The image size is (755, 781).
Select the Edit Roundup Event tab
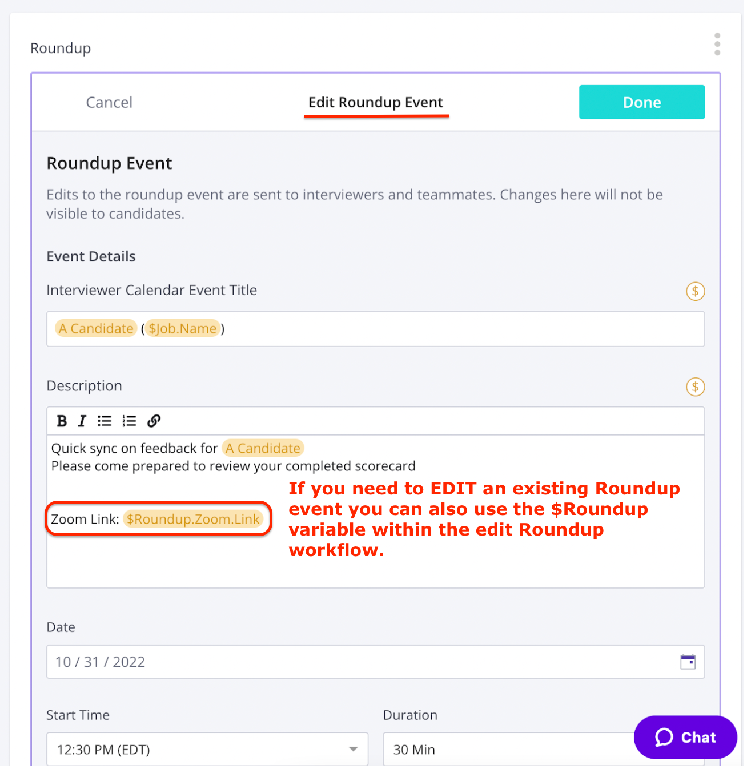click(376, 102)
